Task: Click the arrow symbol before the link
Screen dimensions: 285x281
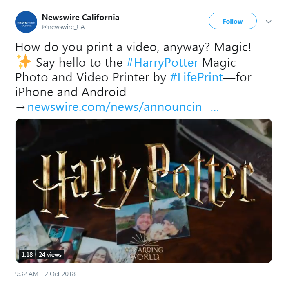Action: pyautogui.click(x=20, y=107)
